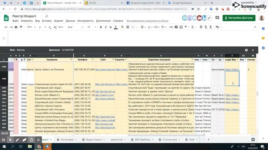
Task: Open text wrapping dropdown
Action: (157, 27)
